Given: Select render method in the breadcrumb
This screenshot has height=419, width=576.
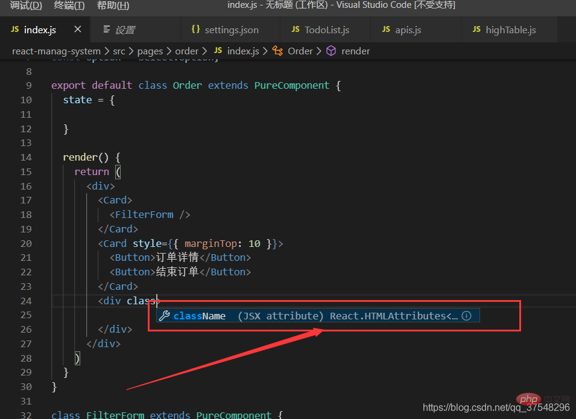Looking at the screenshot, I should (x=356, y=51).
